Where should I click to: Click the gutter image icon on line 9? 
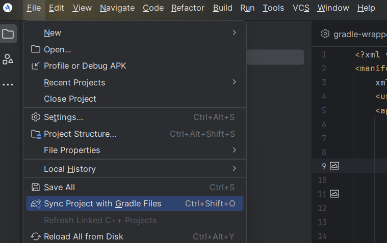(334, 166)
